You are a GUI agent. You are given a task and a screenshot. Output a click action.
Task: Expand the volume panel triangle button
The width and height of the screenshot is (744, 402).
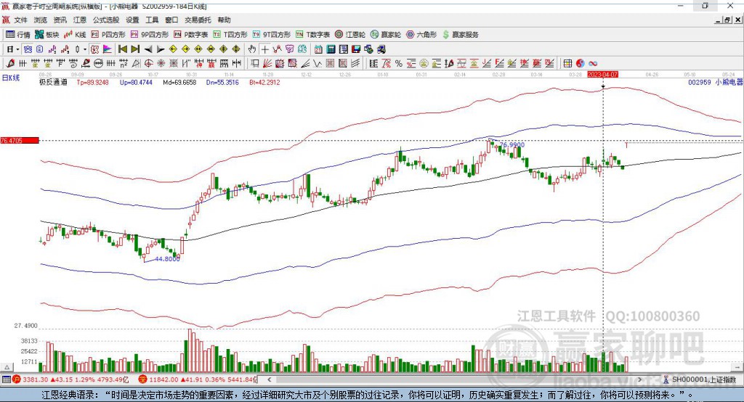[7, 367]
